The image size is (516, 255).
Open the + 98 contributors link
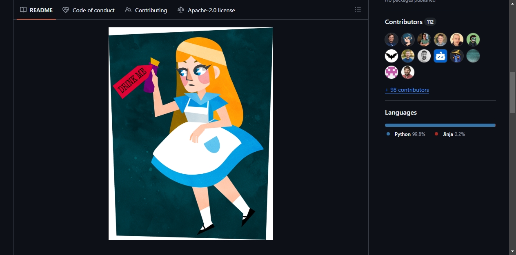[x=407, y=90]
